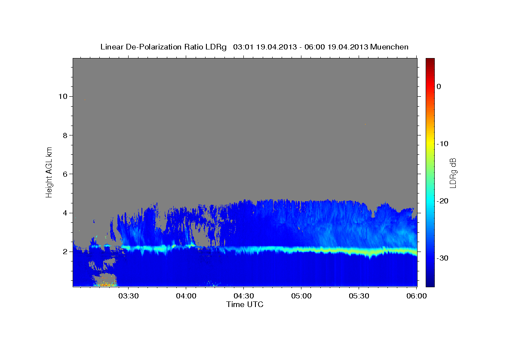This screenshot has height=344, width=516.
Task: Click the colorbar value 0
Action: tap(439, 86)
